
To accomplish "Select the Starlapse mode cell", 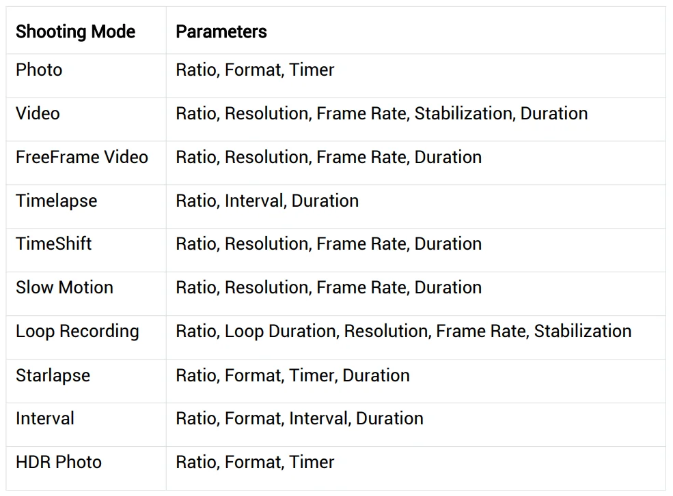I will (x=53, y=375).
